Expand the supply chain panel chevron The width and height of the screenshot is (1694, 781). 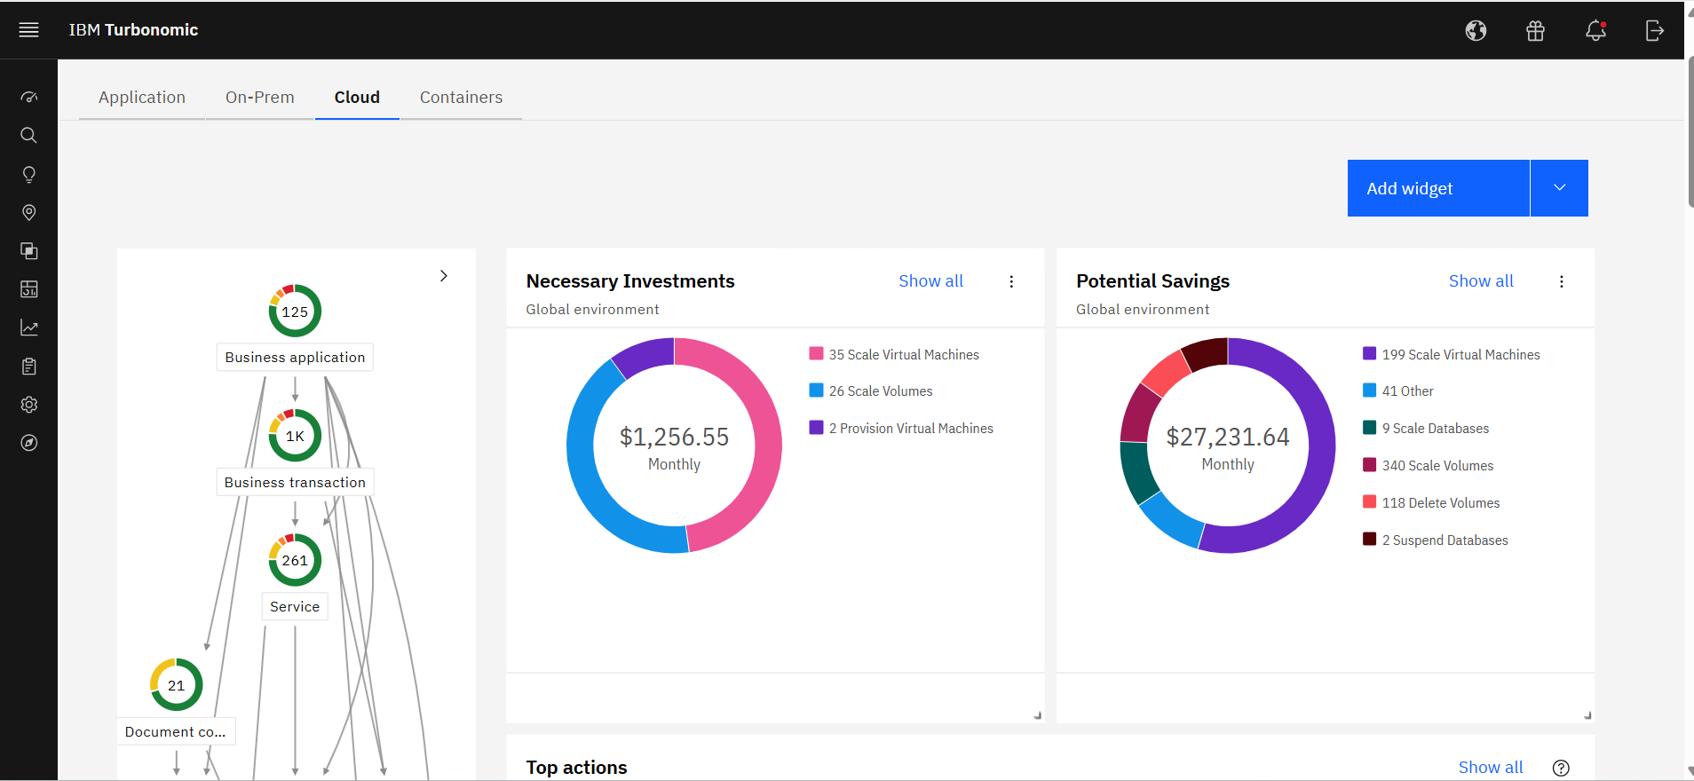444,276
